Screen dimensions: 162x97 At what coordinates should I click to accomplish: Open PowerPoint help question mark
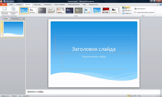(160, 4)
